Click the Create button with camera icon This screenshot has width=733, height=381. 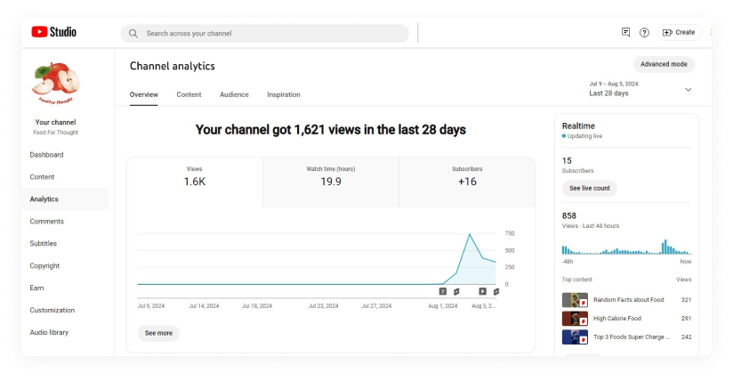tap(679, 32)
